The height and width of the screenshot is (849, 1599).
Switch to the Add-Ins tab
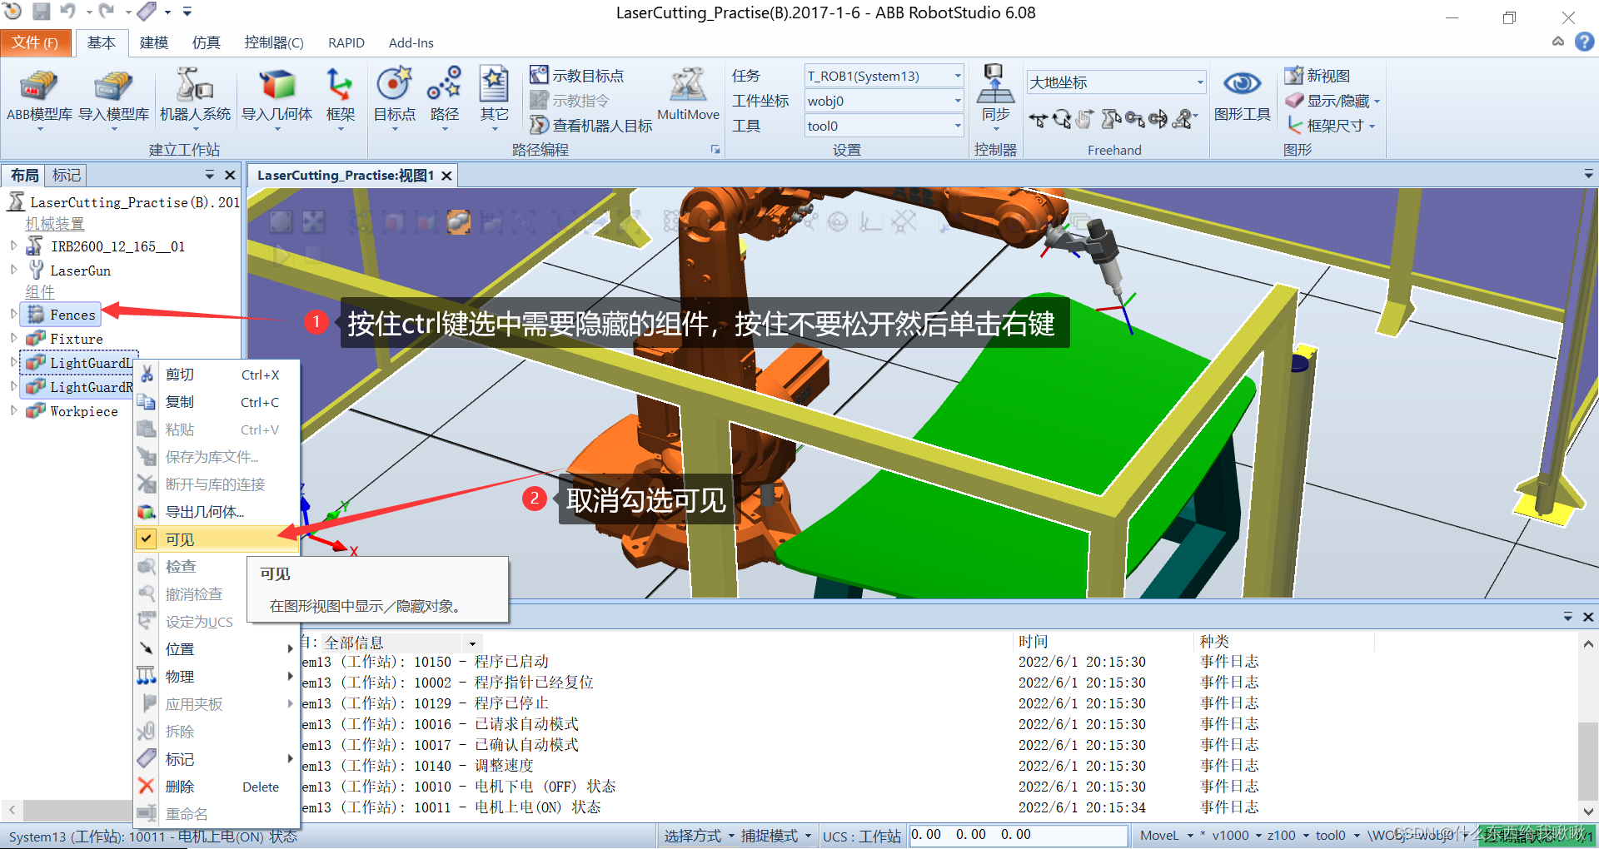point(411,42)
